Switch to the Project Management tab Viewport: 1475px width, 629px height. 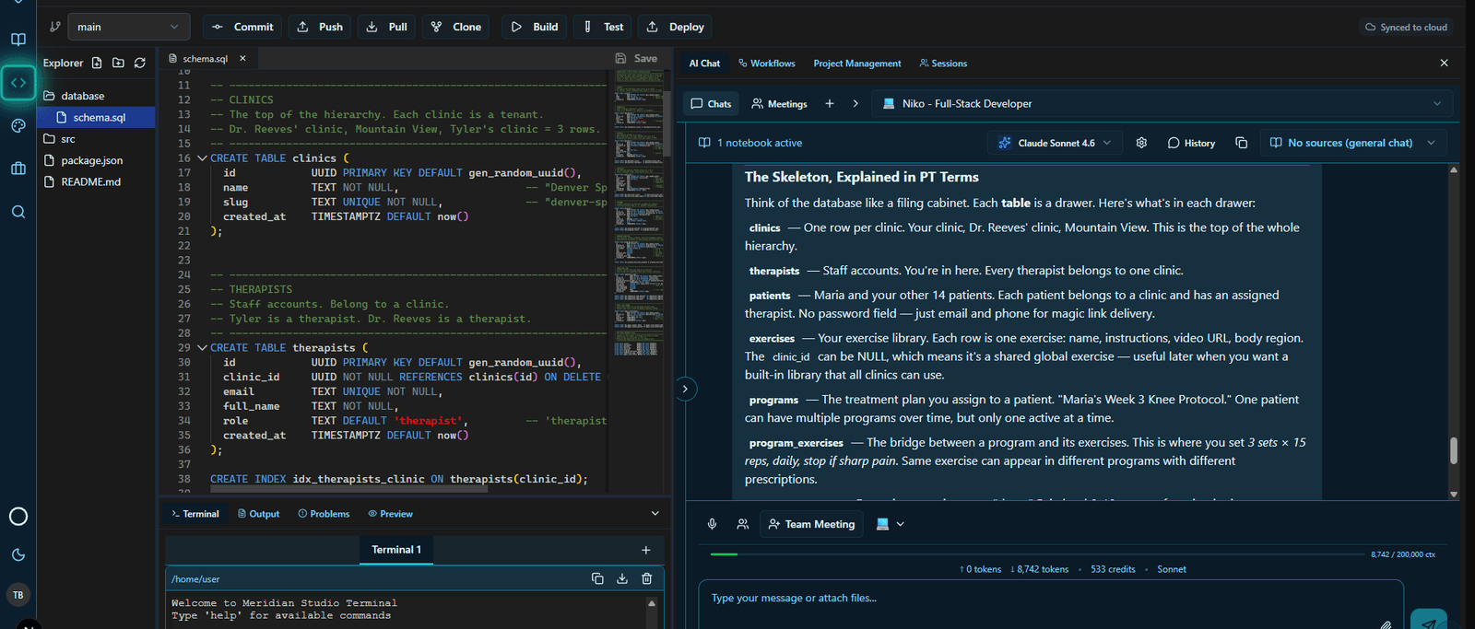click(857, 64)
